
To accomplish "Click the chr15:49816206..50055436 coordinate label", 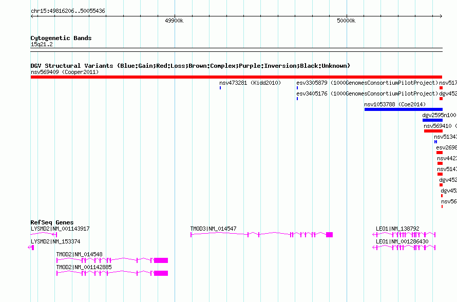I will (68, 11).
